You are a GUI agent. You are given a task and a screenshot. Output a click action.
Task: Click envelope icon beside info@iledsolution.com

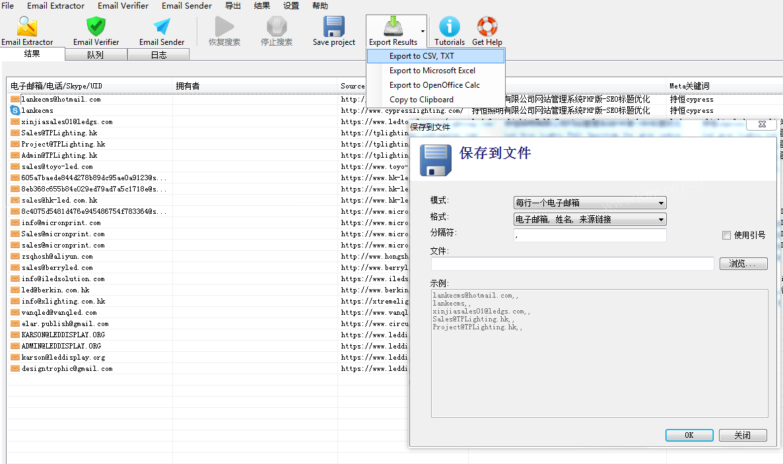click(15, 279)
